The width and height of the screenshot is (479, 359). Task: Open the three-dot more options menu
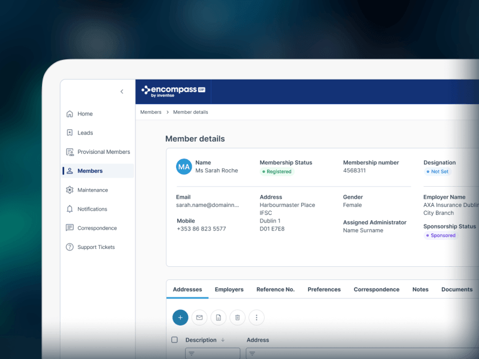click(256, 318)
